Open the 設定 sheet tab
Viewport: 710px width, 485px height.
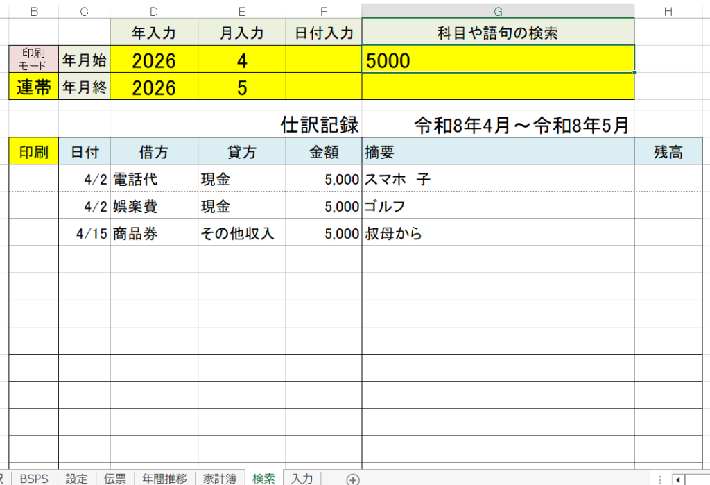(x=77, y=479)
